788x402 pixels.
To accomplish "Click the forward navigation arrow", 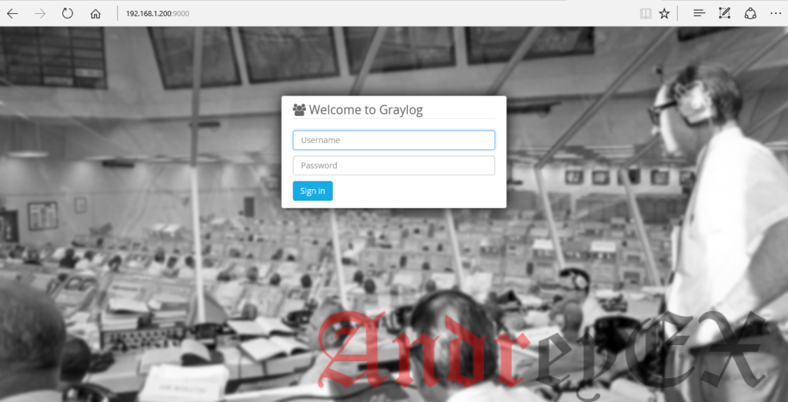I will (40, 14).
